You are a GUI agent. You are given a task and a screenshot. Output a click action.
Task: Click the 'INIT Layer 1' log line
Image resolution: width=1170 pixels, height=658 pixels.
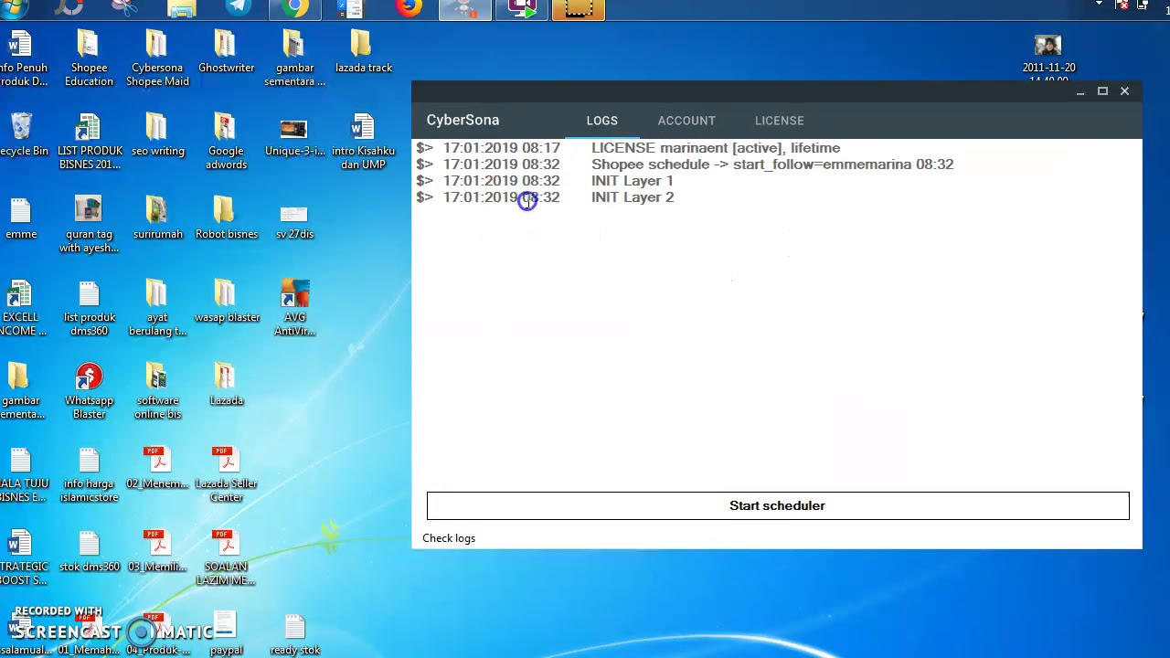click(x=633, y=181)
